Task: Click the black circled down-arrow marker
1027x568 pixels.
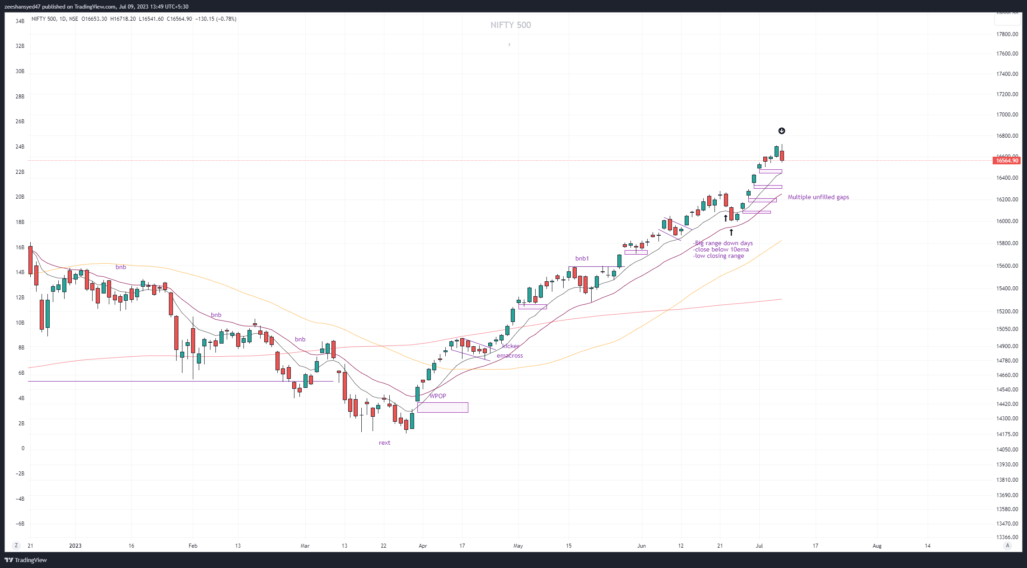Action: click(782, 131)
